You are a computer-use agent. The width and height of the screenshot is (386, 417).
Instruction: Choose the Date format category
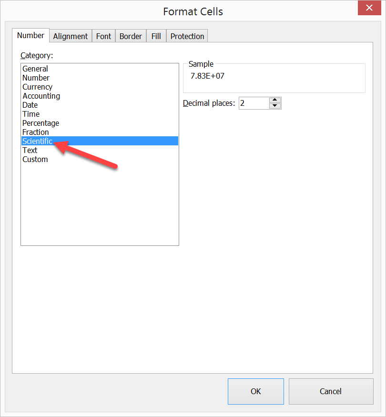(30, 105)
